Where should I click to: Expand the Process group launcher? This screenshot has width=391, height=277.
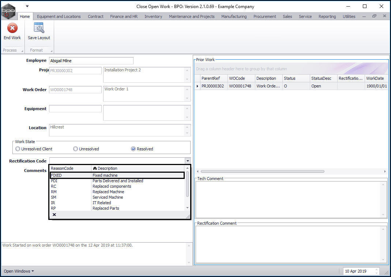22,51
